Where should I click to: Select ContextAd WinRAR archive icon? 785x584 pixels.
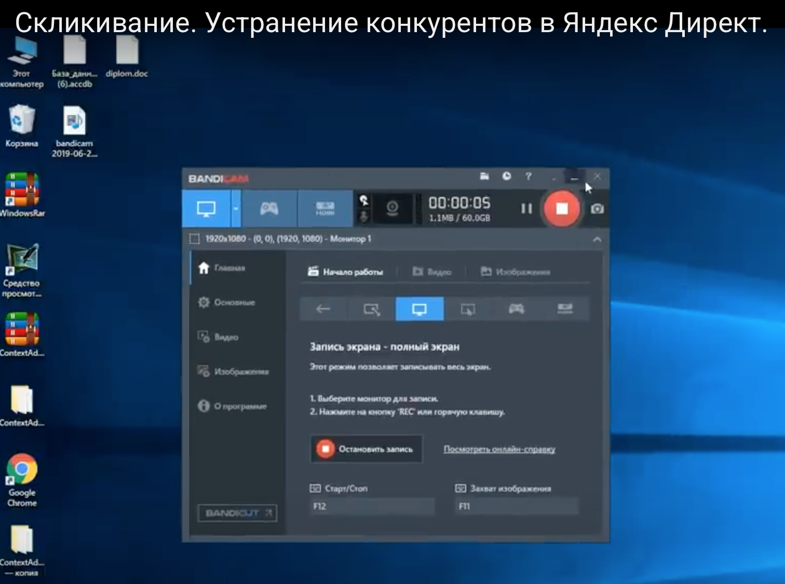pos(22,335)
